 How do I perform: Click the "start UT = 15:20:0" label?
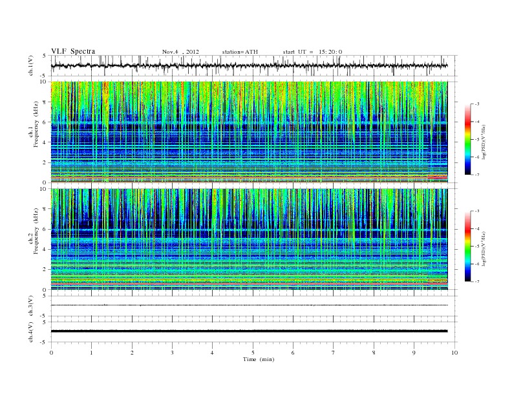point(312,52)
